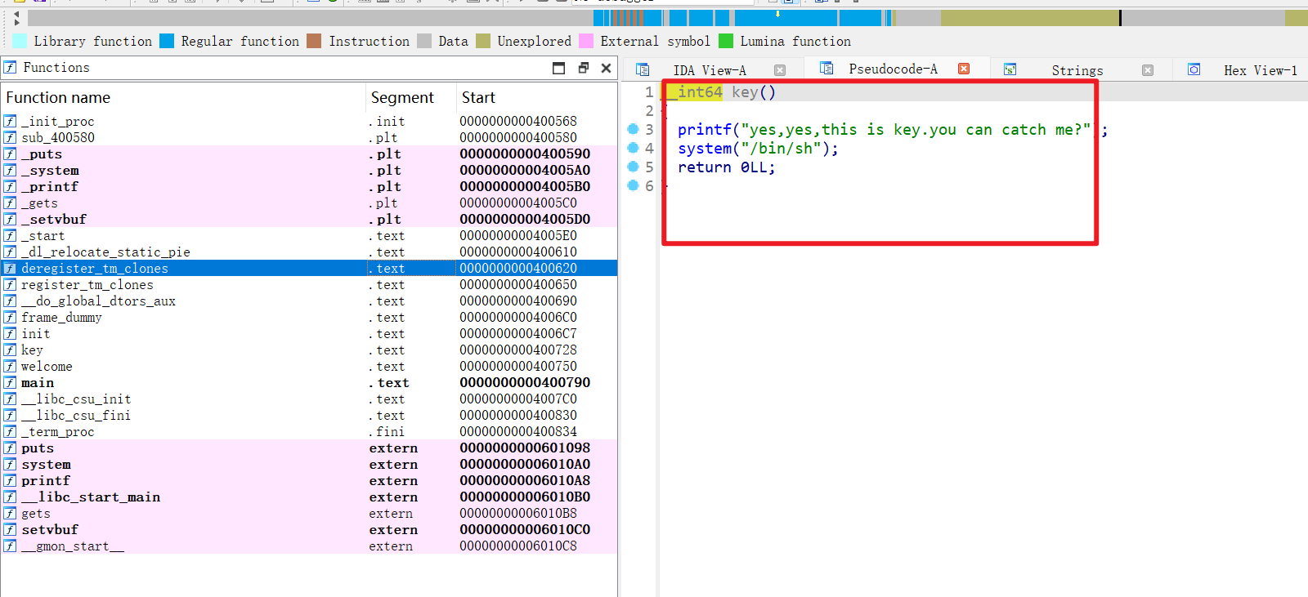
Task: Close the Strings tab
Action: tap(1148, 70)
